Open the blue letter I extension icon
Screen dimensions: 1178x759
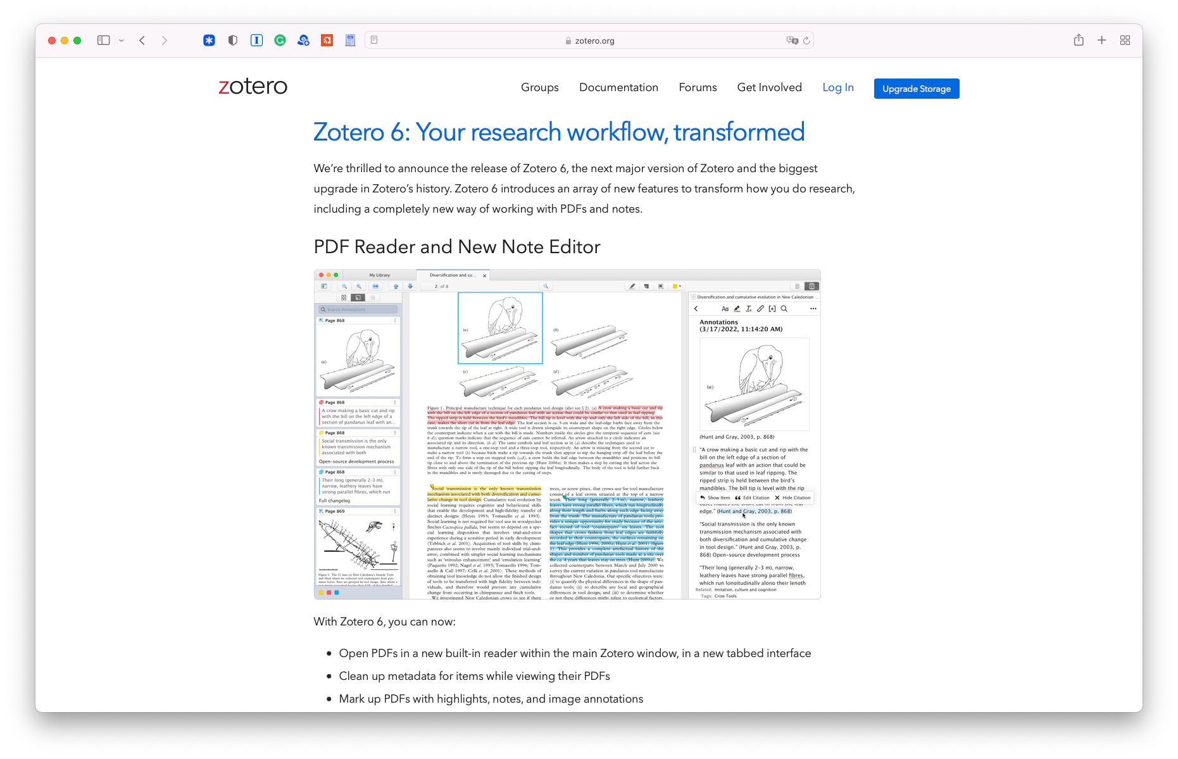pos(256,41)
